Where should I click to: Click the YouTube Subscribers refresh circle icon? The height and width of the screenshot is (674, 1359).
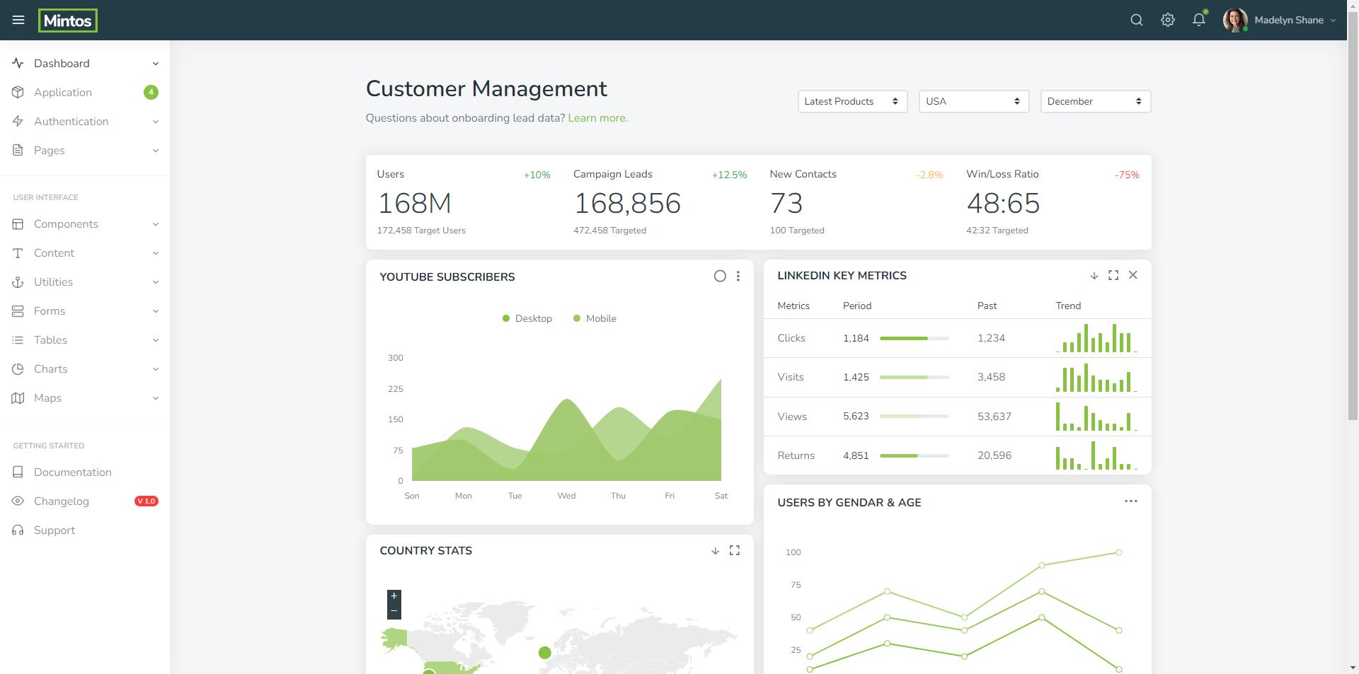pos(720,277)
